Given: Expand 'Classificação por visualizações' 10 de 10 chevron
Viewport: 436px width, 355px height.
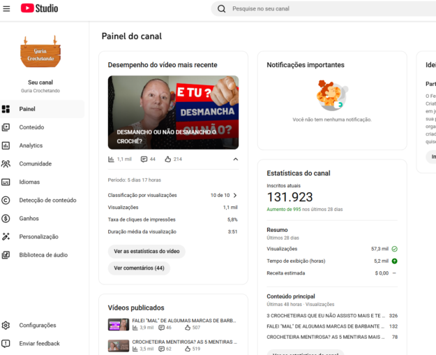Looking at the screenshot, I should click(235, 196).
